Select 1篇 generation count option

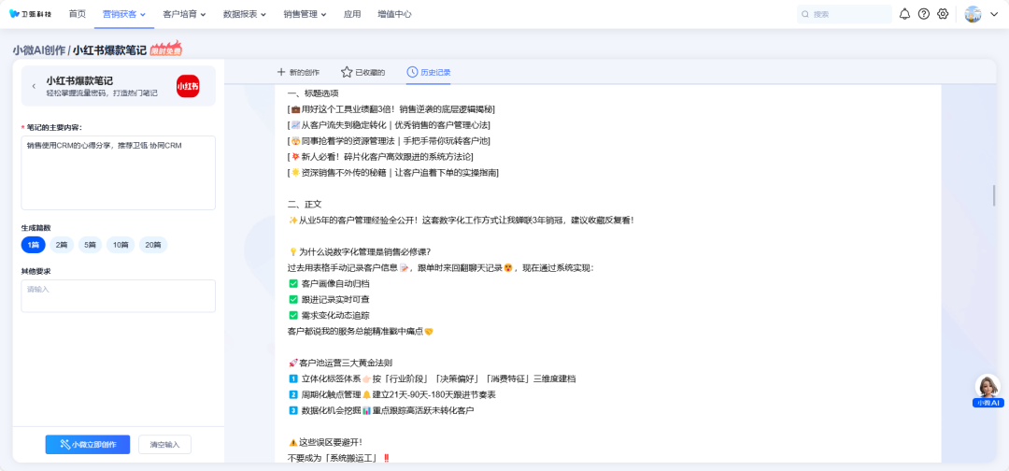pyautogui.click(x=34, y=245)
